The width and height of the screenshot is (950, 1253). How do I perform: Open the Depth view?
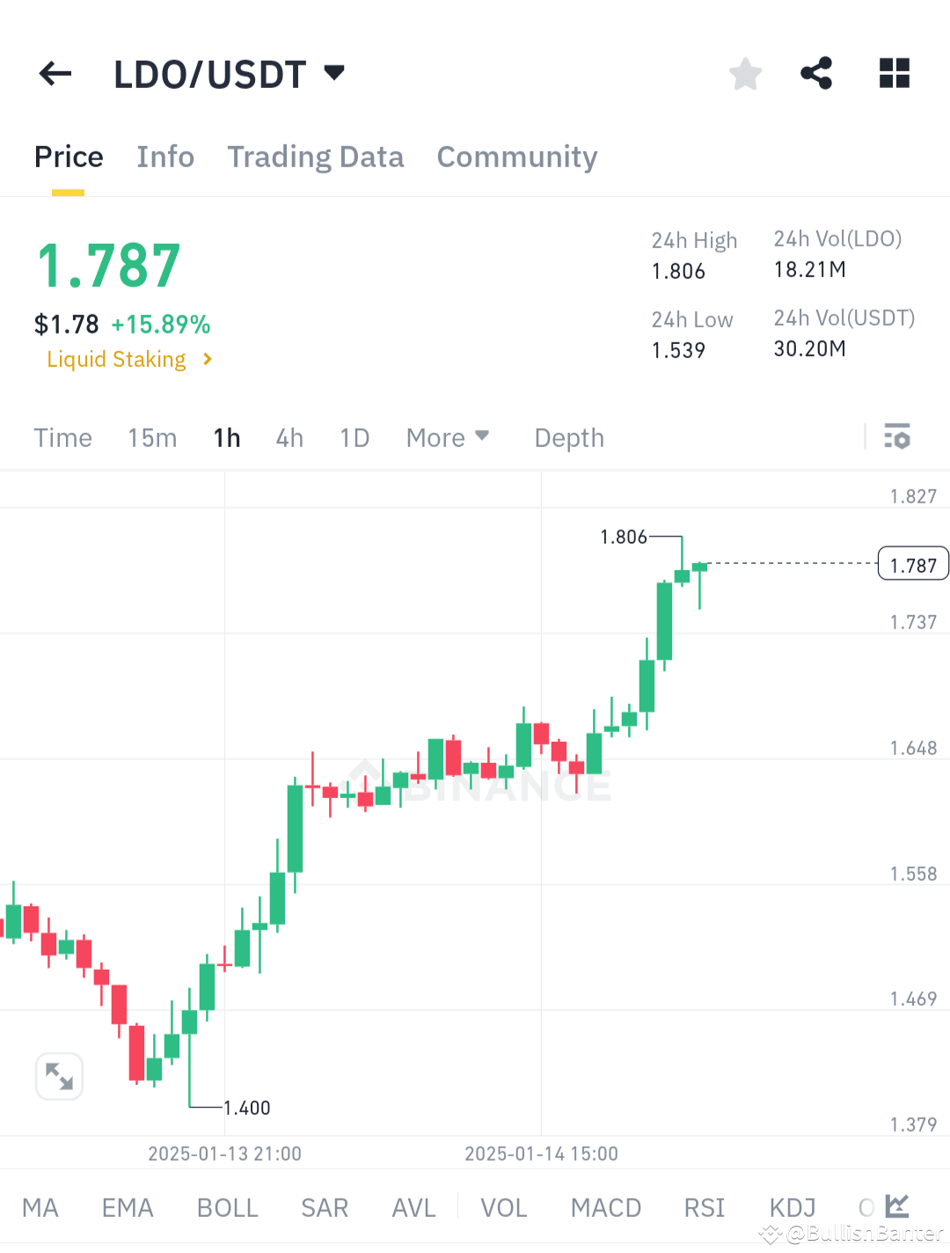568,437
